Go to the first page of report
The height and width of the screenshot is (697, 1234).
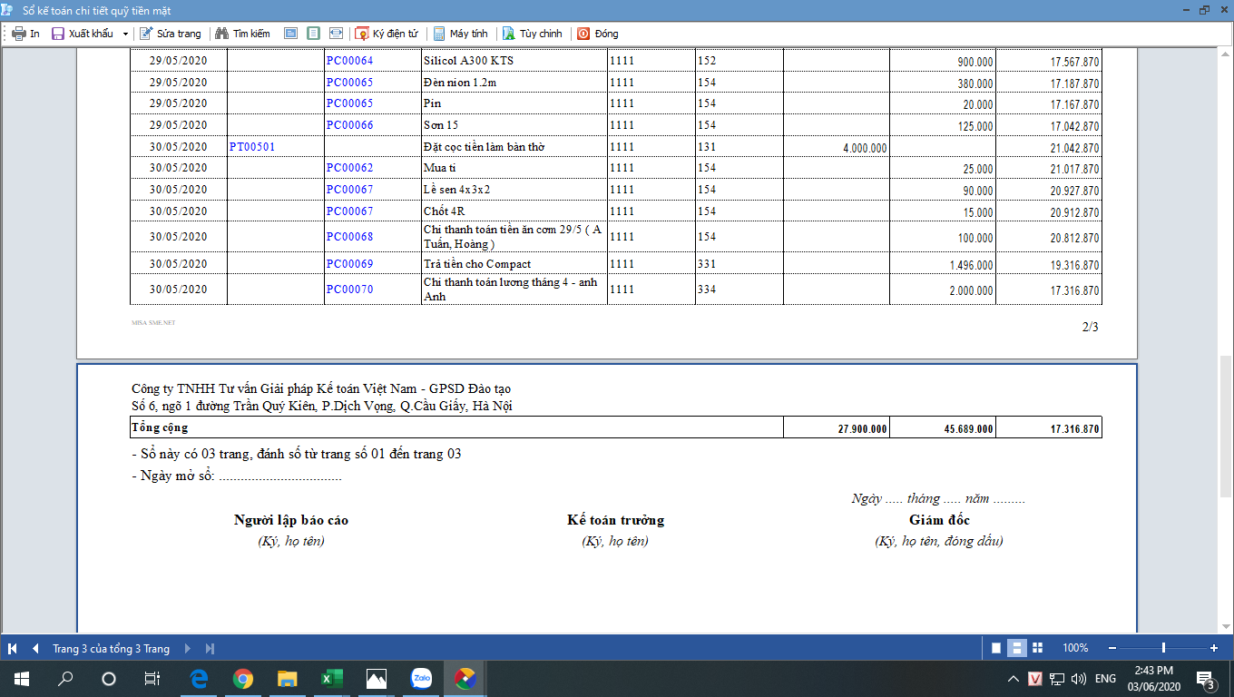click(13, 648)
